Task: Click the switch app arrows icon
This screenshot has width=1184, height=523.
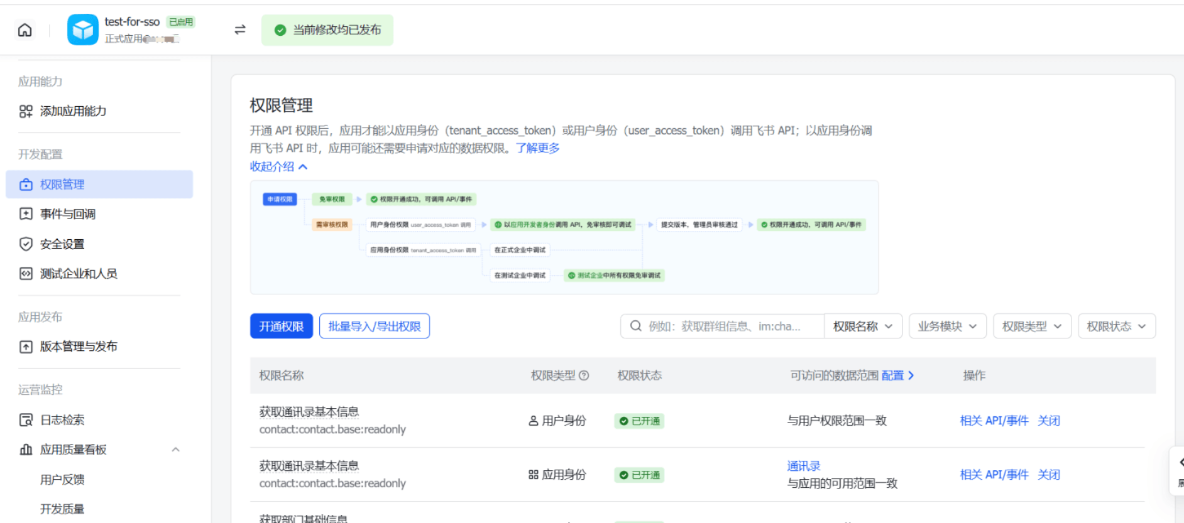Action: tap(240, 30)
